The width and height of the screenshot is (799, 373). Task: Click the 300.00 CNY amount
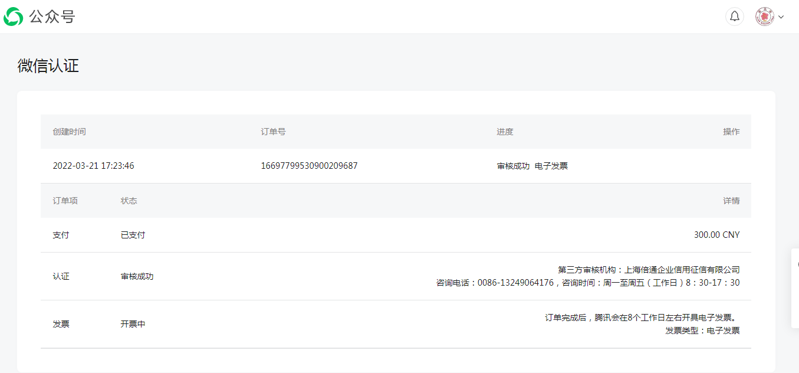tap(716, 235)
